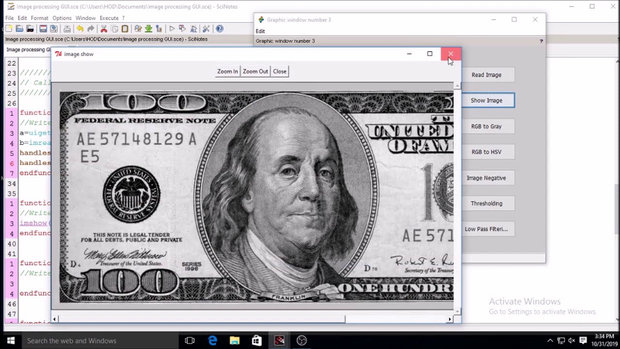The width and height of the screenshot is (620, 349).
Task: Click the Save floppy disk icon
Action: pyautogui.click(x=43, y=29)
